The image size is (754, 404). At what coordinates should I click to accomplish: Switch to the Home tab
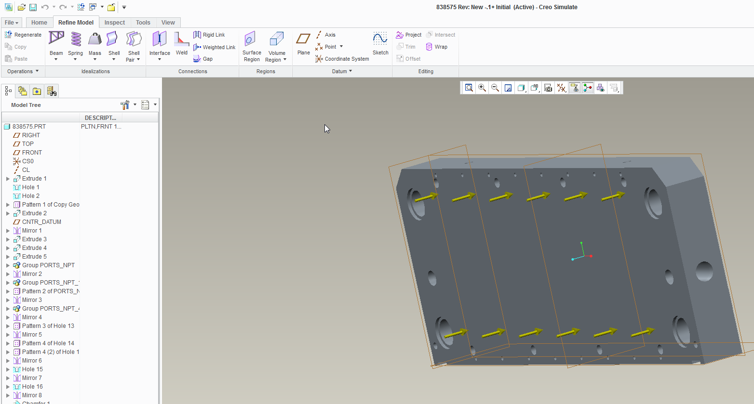(39, 23)
